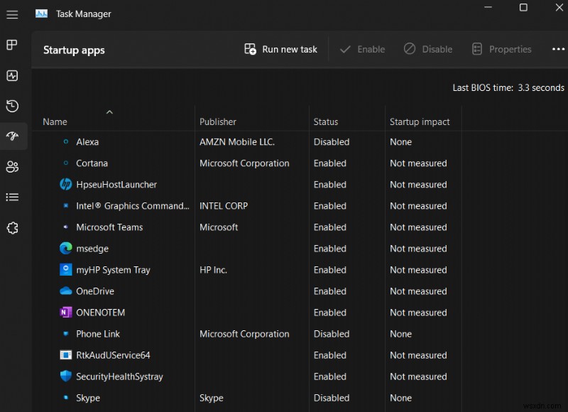Sort by Name column header
This screenshot has width=568, height=412.
(55, 121)
